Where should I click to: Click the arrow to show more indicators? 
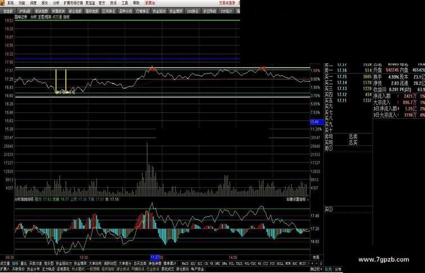[308, 263]
